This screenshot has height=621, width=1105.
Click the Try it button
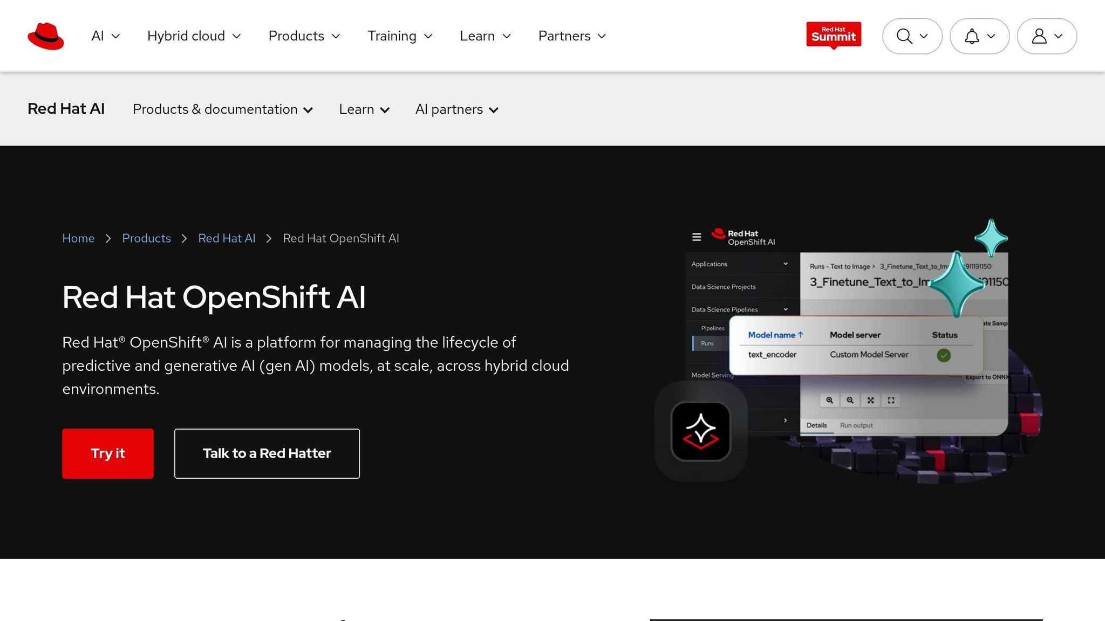pos(108,453)
